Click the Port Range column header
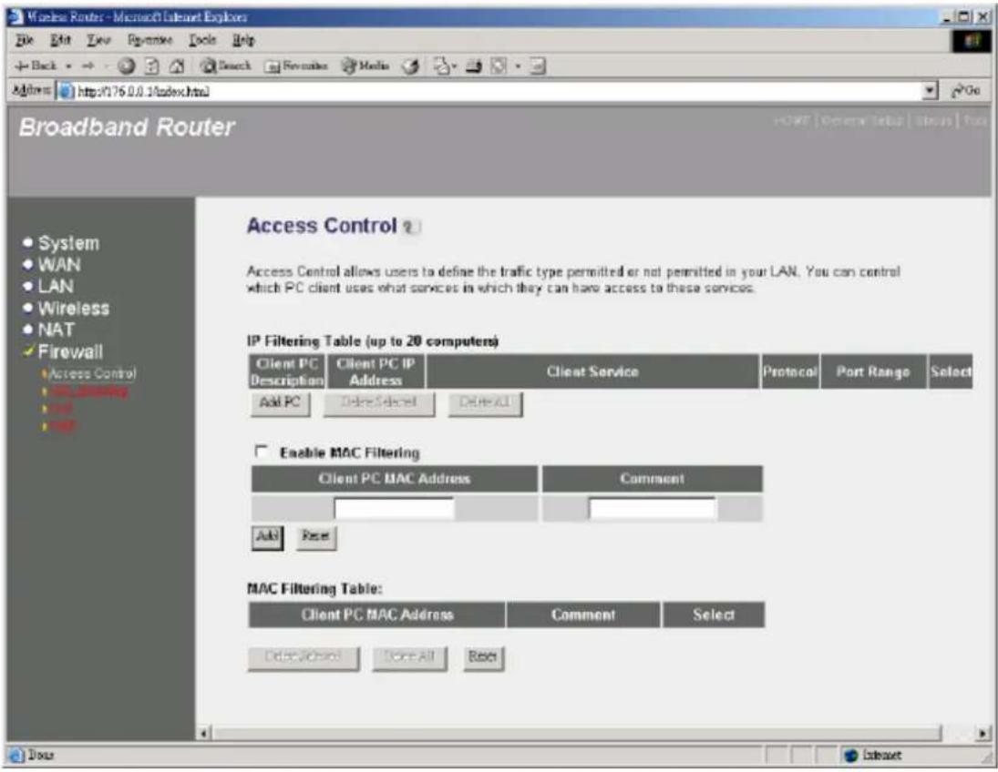998x772 pixels. (x=873, y=371)
